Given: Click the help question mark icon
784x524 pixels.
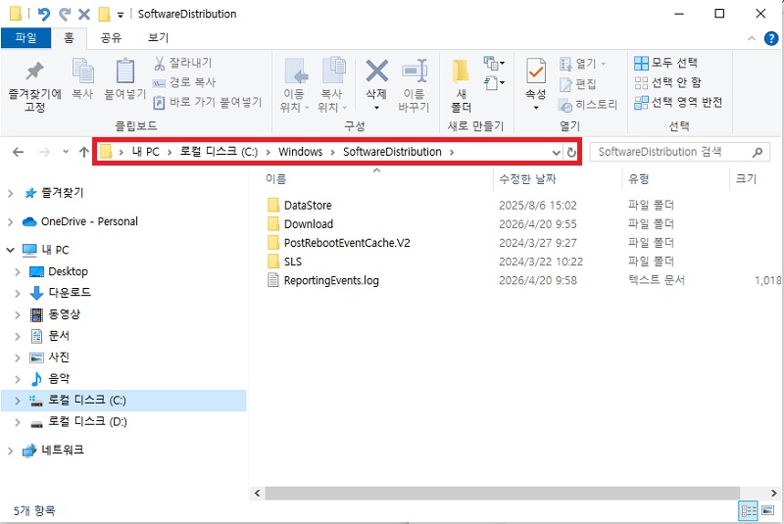Looking at the screenshot, I should pos(771,38).
